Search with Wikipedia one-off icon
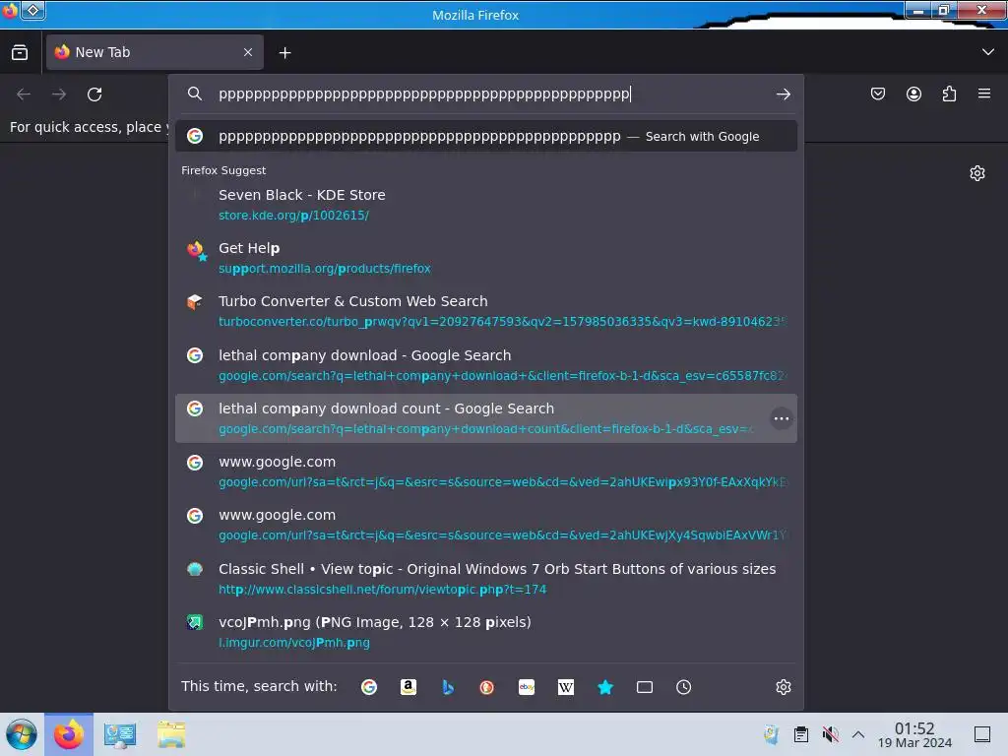Image resolution: width=1008 pixels, height=756 pixels. 566,686
